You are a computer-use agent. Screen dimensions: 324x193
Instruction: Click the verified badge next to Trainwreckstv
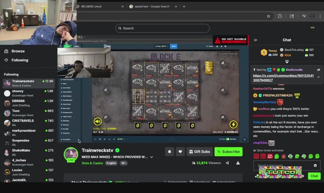point(117,150)
